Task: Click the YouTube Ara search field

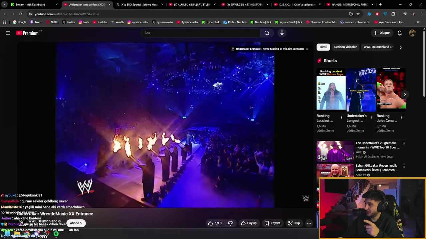Action: click(x=200, y=33)
